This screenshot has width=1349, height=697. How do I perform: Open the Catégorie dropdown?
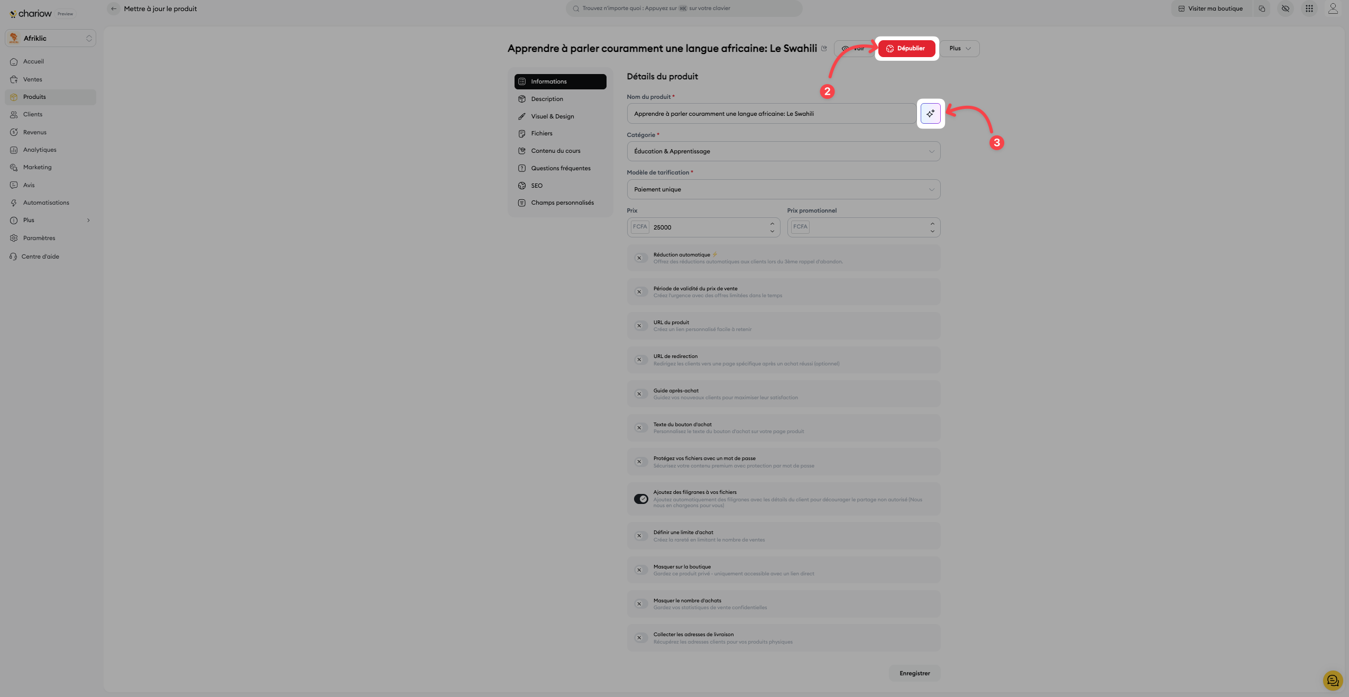783,151
